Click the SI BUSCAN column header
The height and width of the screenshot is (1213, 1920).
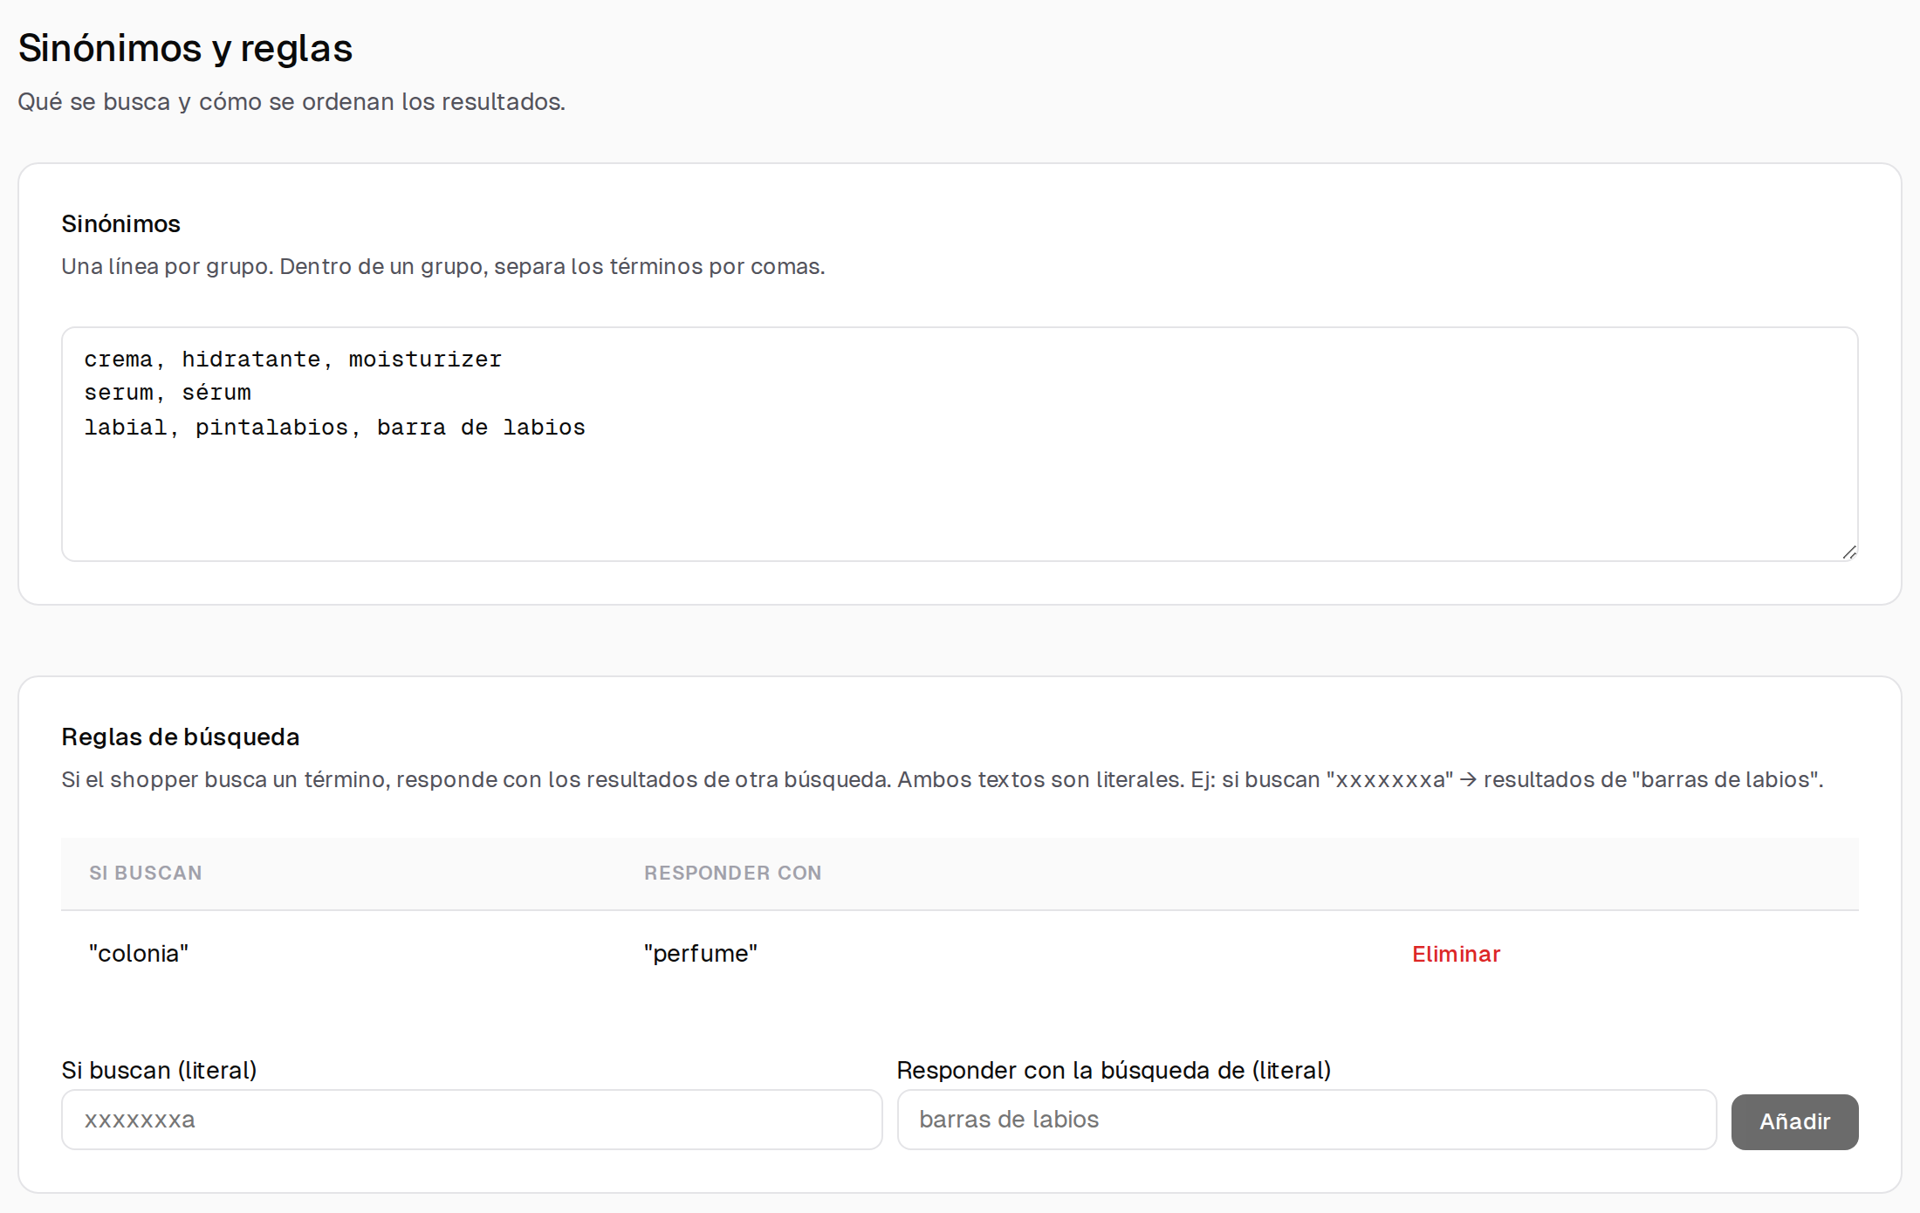[146, 873]
